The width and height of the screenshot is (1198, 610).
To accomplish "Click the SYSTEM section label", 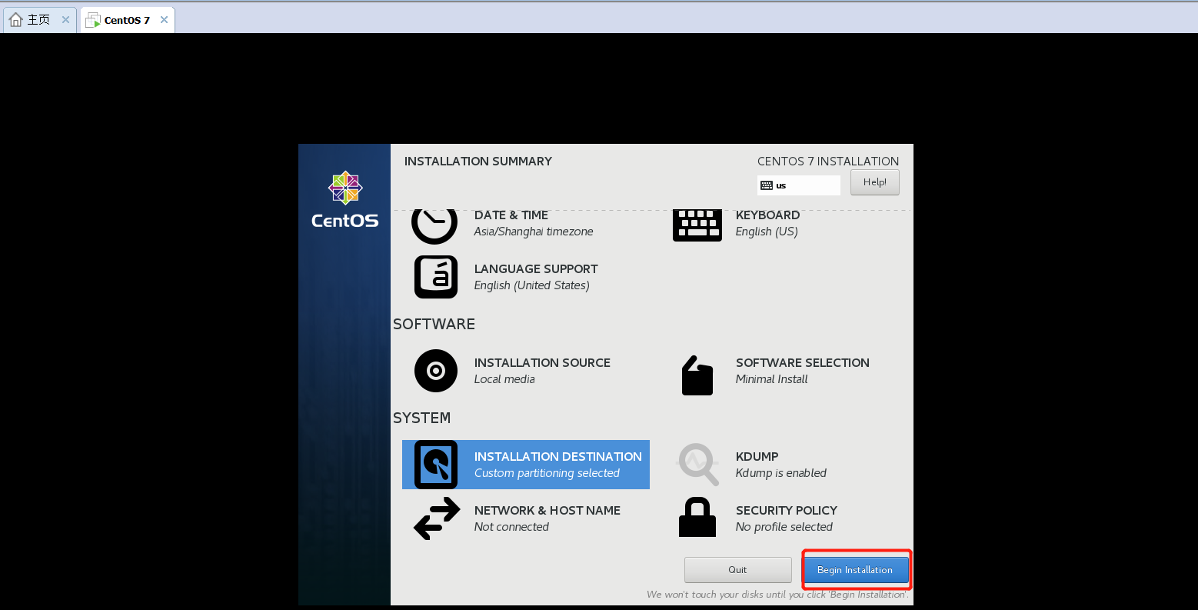I will point(422,418).
